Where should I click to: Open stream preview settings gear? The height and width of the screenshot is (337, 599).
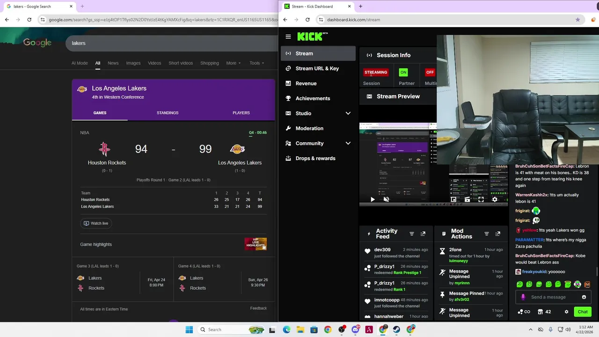[x=495, y=199]
